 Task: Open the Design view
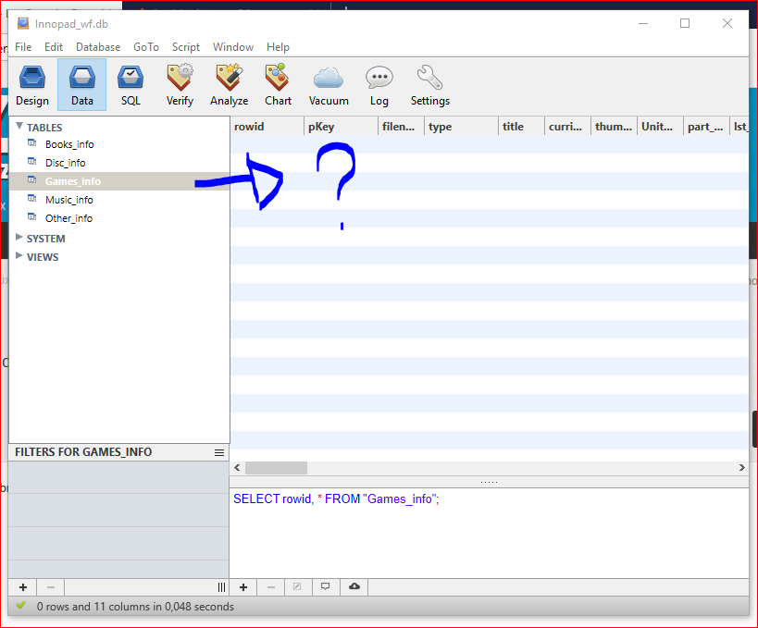(32, 85)
